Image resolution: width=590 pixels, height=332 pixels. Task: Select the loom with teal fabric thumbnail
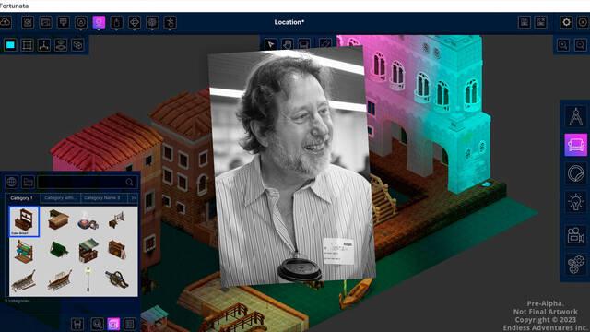24,252
